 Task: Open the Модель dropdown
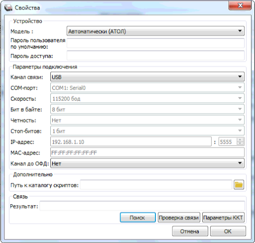click(155, 31)
